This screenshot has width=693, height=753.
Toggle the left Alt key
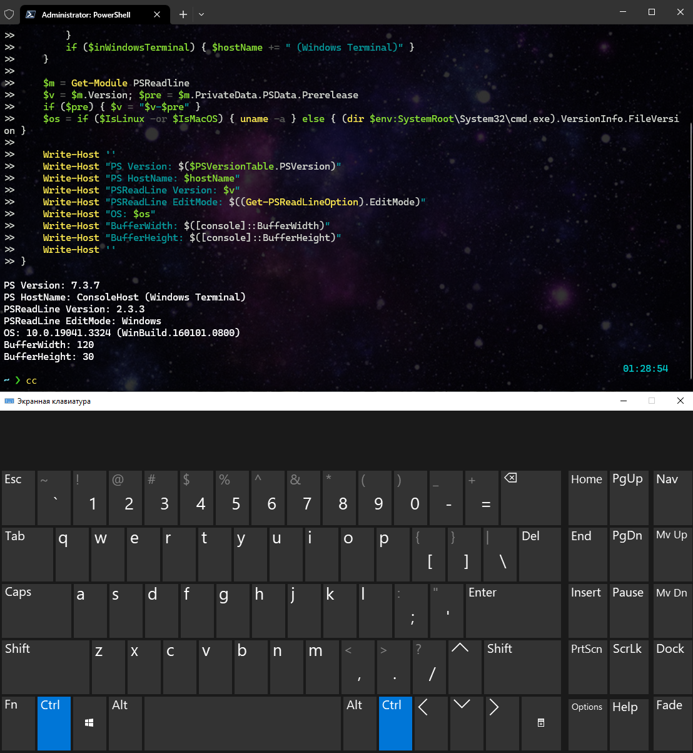[125, 723]
